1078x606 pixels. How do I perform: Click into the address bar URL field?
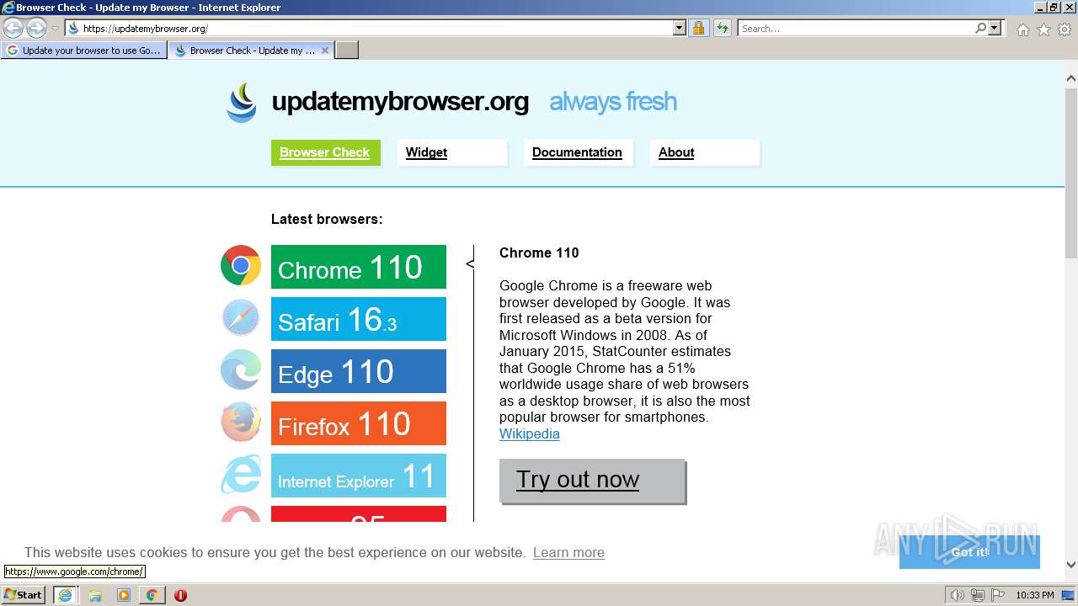tap(376, 29)
